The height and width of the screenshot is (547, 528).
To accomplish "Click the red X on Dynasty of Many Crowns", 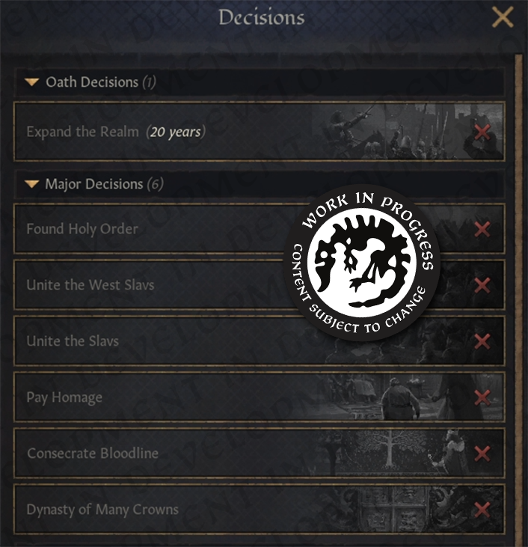I will tap(482, 510).
